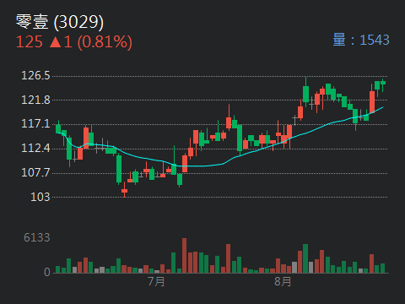
Task: Click the tallest red volume bar in July
Action: pos(184,256)
